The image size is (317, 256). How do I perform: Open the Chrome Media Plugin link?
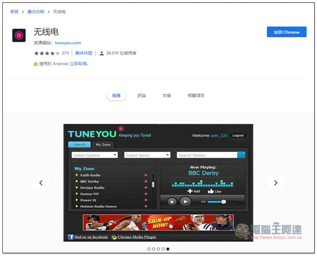(137, 237)
